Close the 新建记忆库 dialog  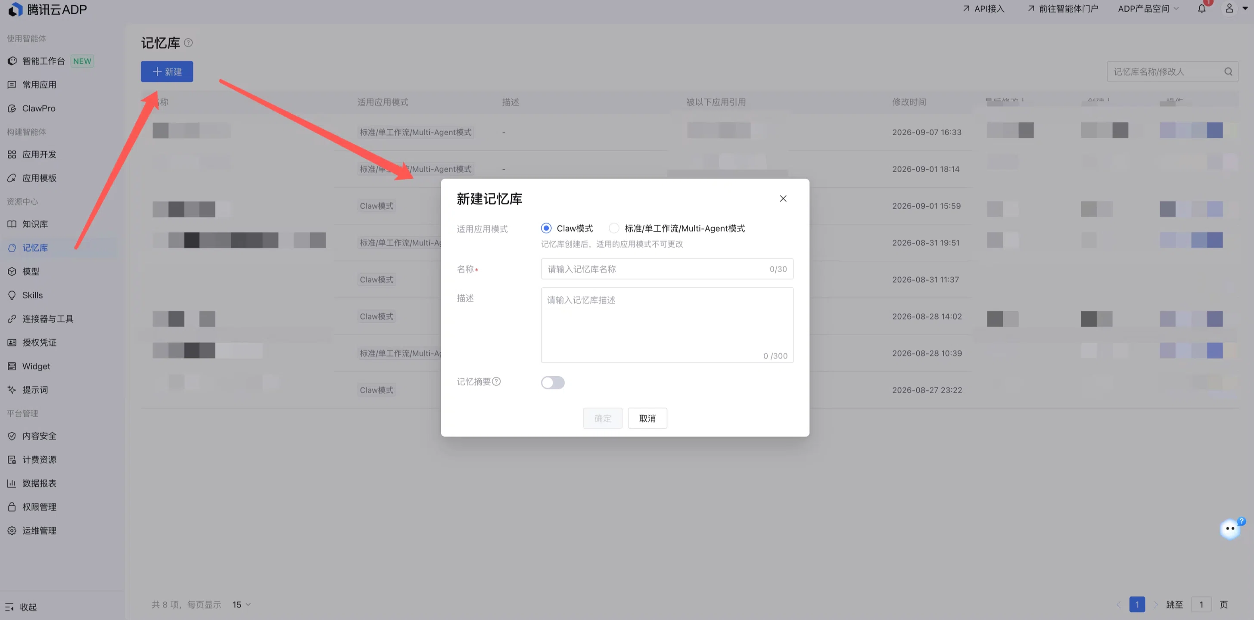point(783,198)
